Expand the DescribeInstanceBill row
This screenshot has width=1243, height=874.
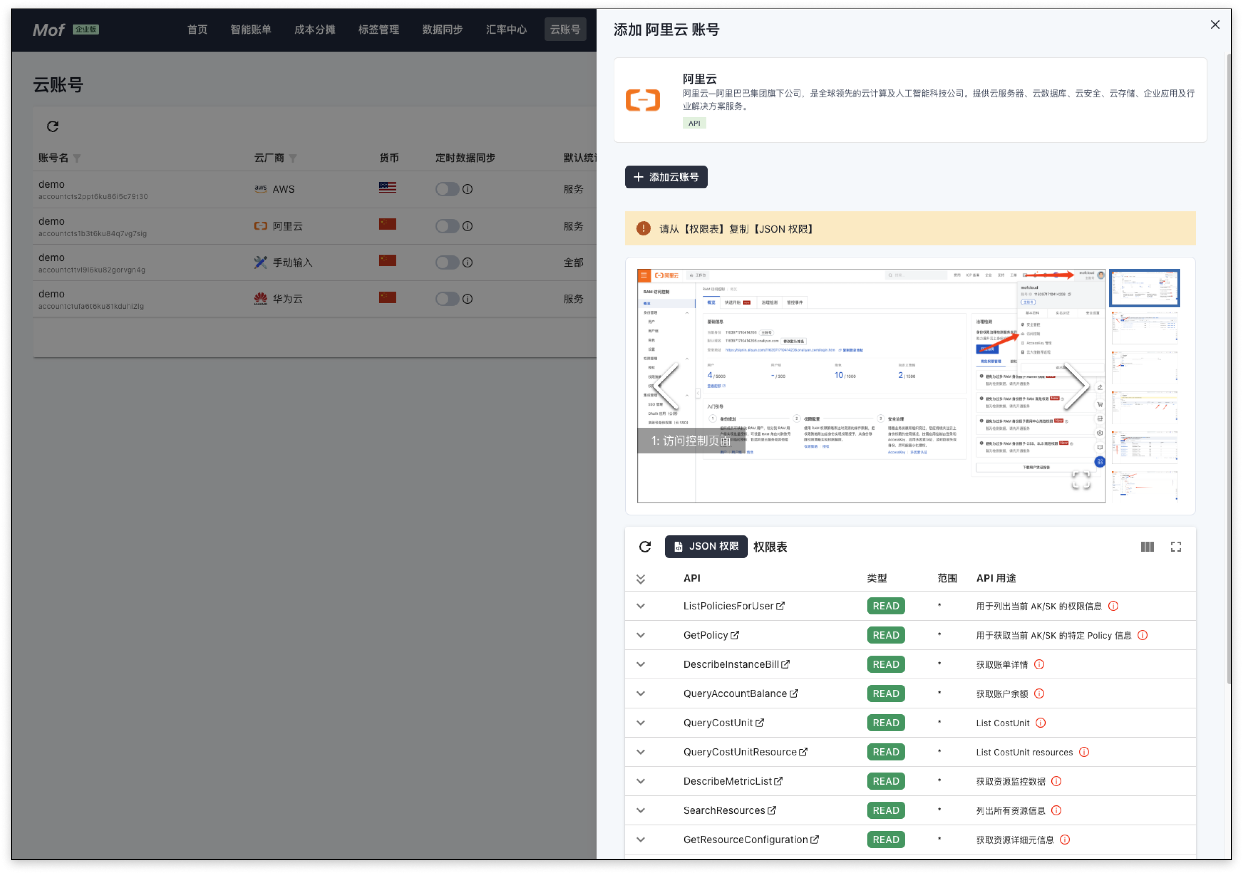(640, 665)
